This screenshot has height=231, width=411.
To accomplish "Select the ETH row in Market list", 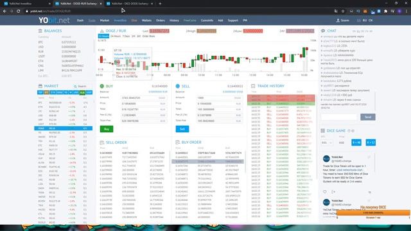I will coord(63,107).
